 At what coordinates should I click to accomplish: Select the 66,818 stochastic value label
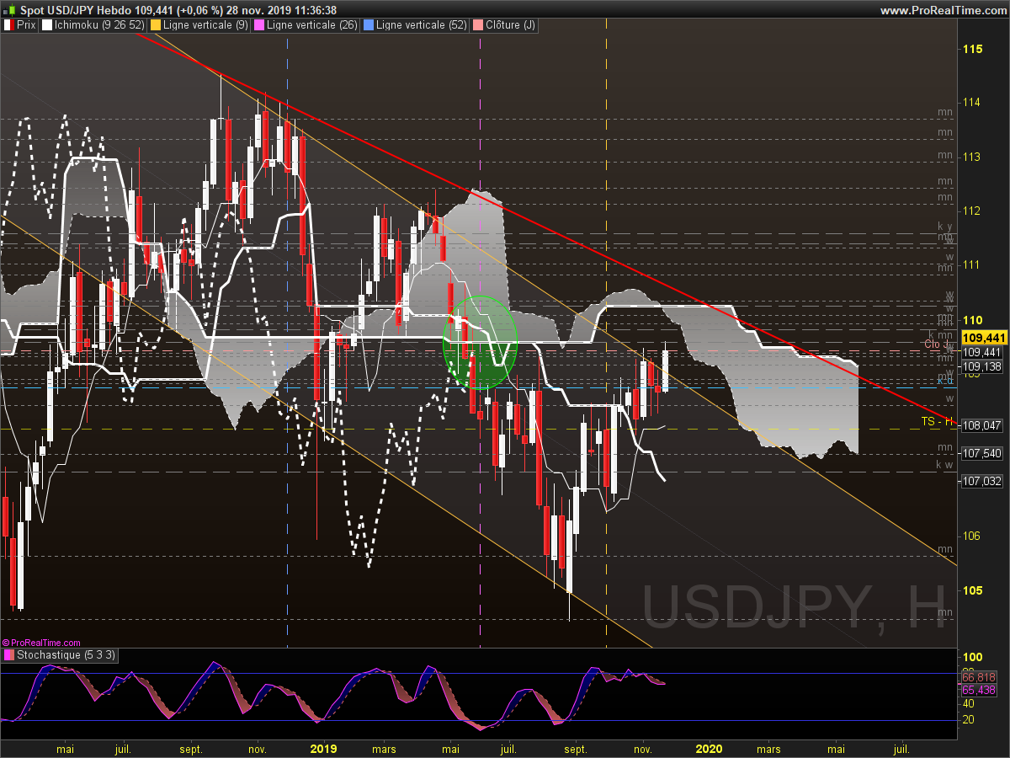(x=979, y=677)
